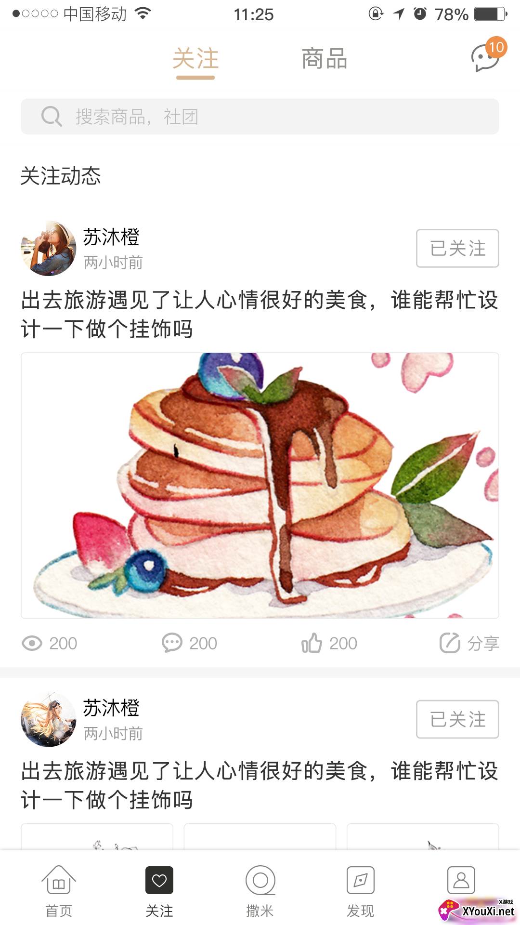Toggle 已关注 on the first 苏沐橙 post
Screen dimensions: 520x925
click(457, 248)
